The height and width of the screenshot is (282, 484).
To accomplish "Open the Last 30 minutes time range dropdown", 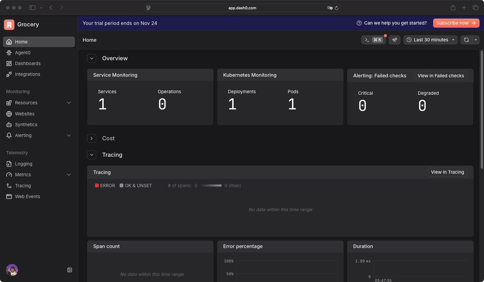I will [x=430, y=40].
